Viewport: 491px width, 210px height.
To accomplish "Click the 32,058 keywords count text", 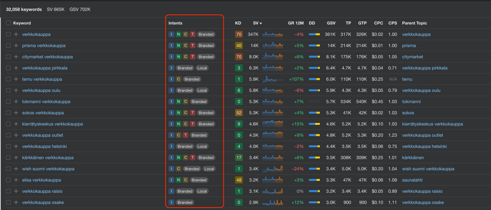I will (24, 10).
